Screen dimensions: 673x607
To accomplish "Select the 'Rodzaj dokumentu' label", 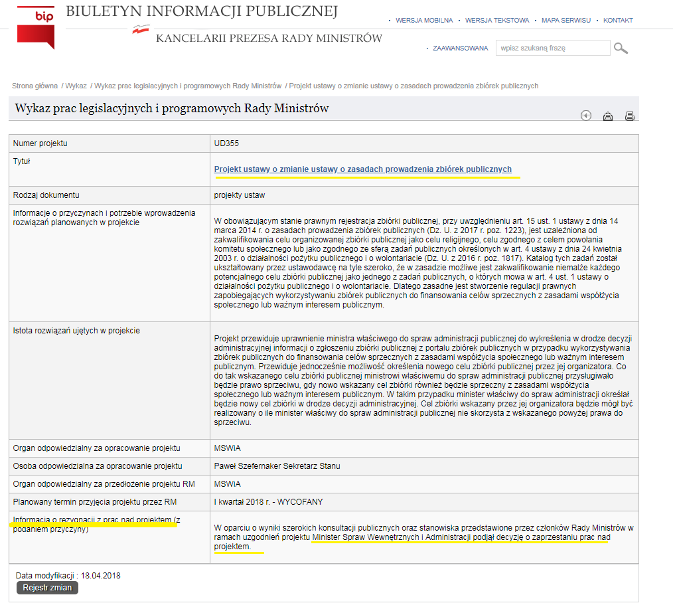I will [46, 195].
